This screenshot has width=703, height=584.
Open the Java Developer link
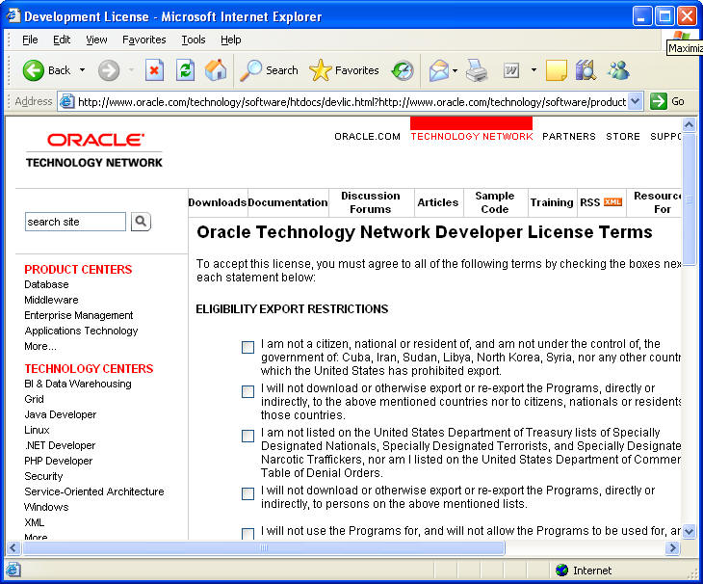coord(60,414)
